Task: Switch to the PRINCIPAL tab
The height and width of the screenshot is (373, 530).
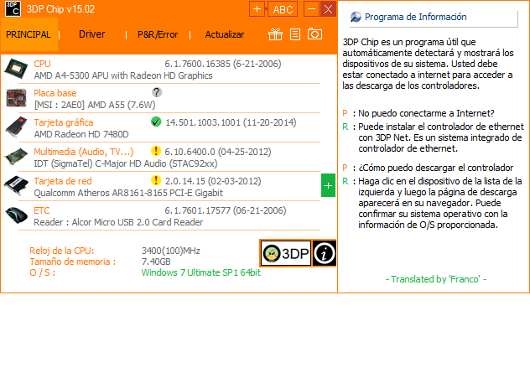Action: click(x=29, y=34)
